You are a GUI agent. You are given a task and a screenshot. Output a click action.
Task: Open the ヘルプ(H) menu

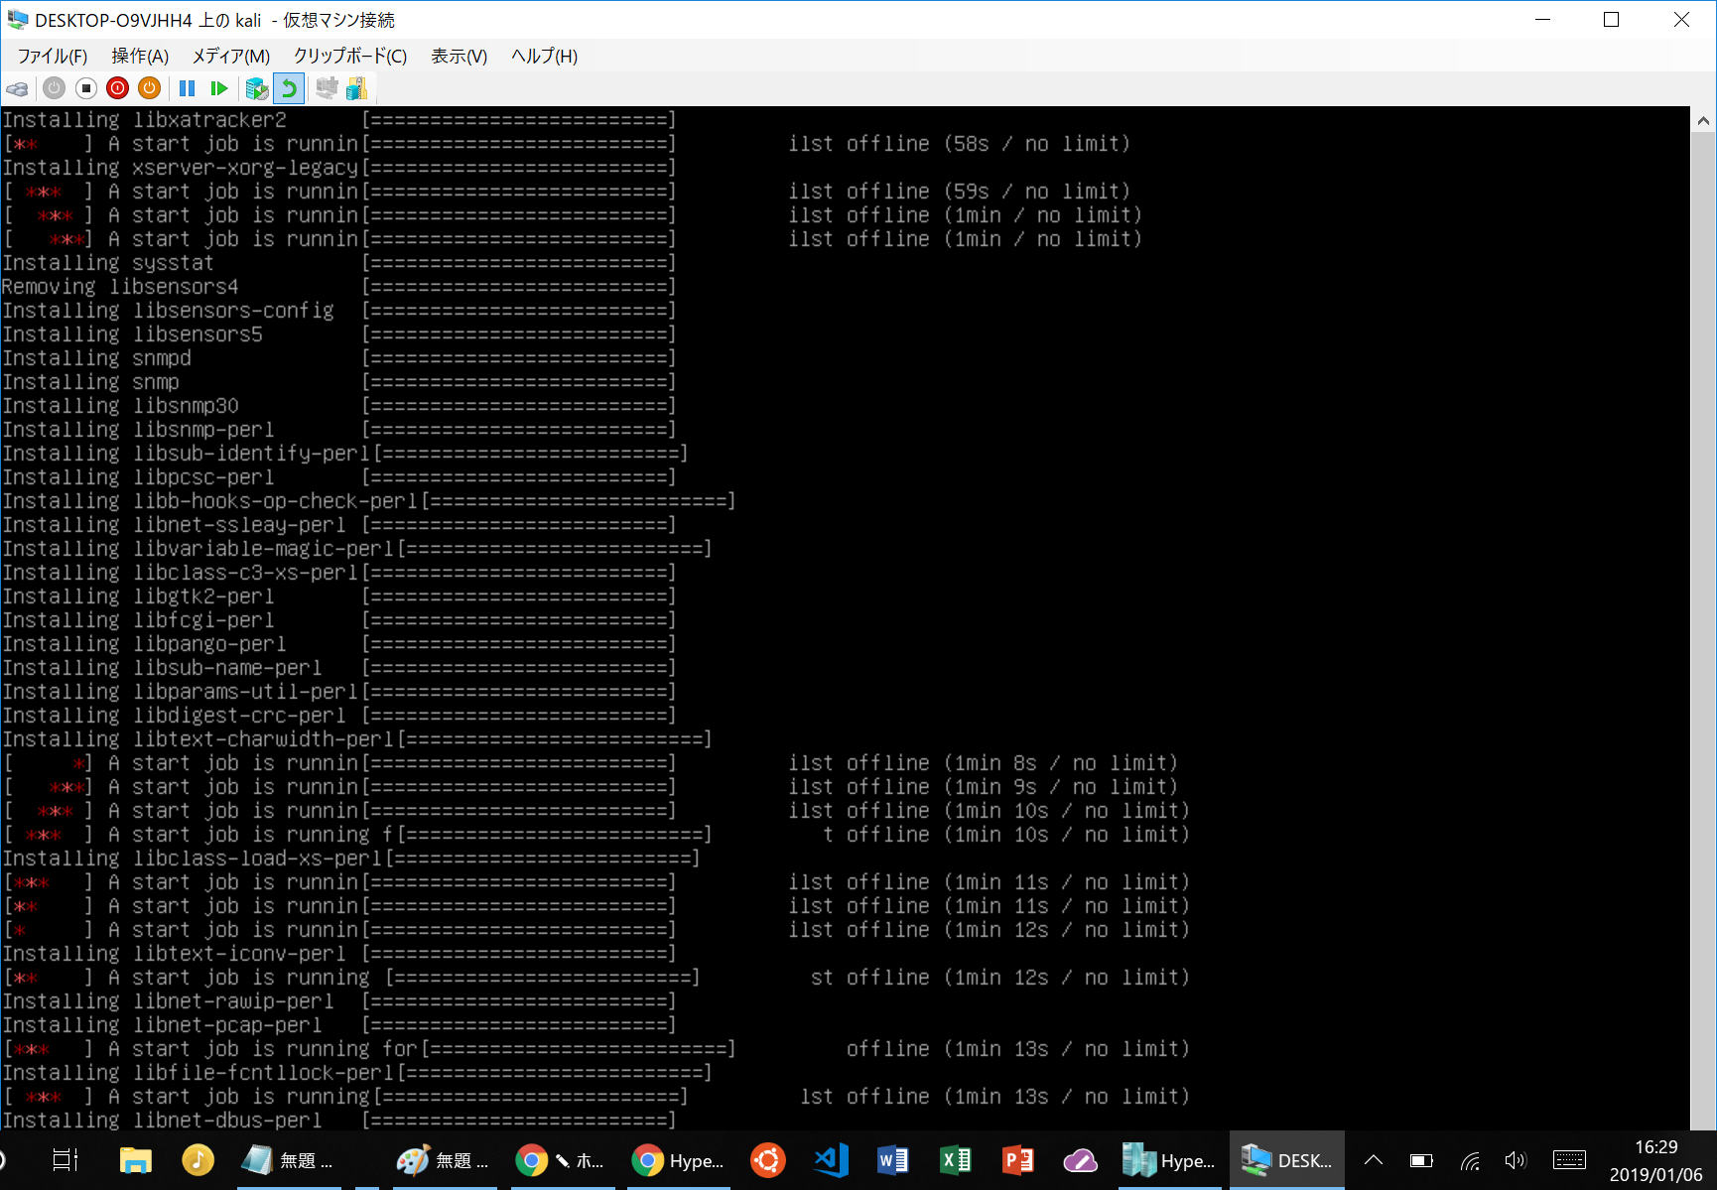point(544,57)
